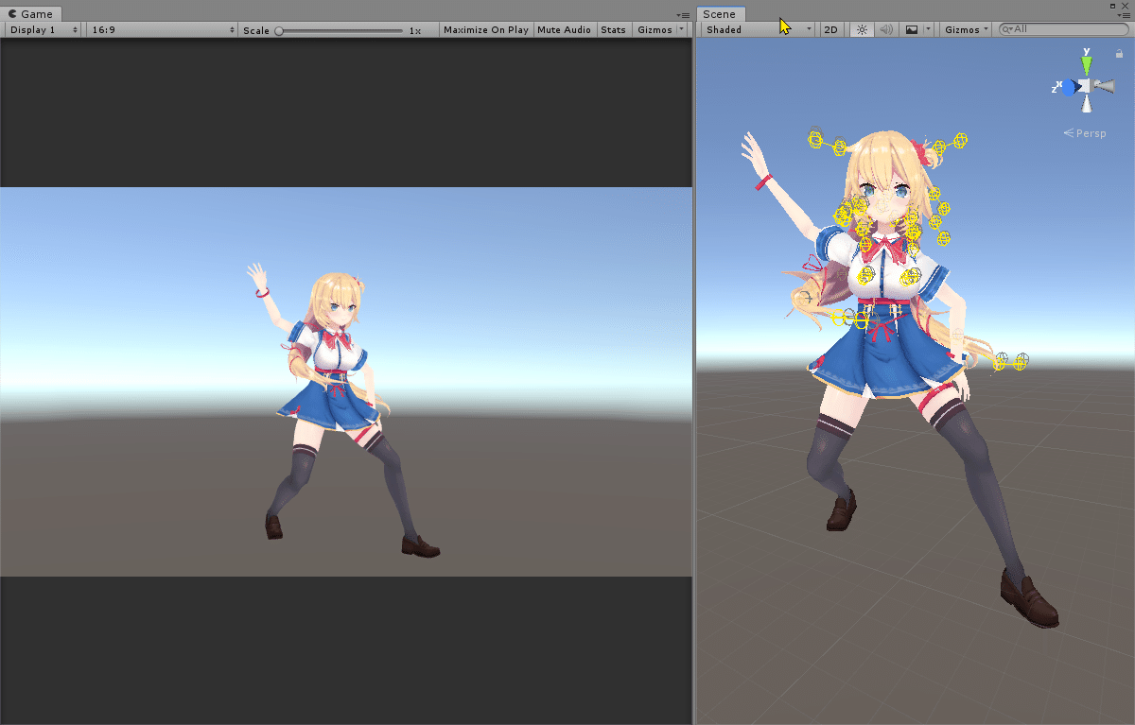Show Stats overlay in Game view
The width and height of the screenshot is (1135, 725).
pyautogui.click(x=613, y=29)
